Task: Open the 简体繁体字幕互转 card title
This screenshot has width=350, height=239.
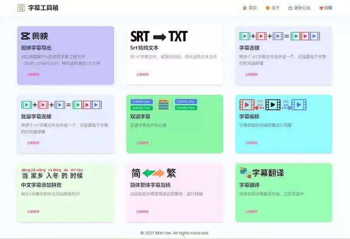Action: (x=150, y=185)
